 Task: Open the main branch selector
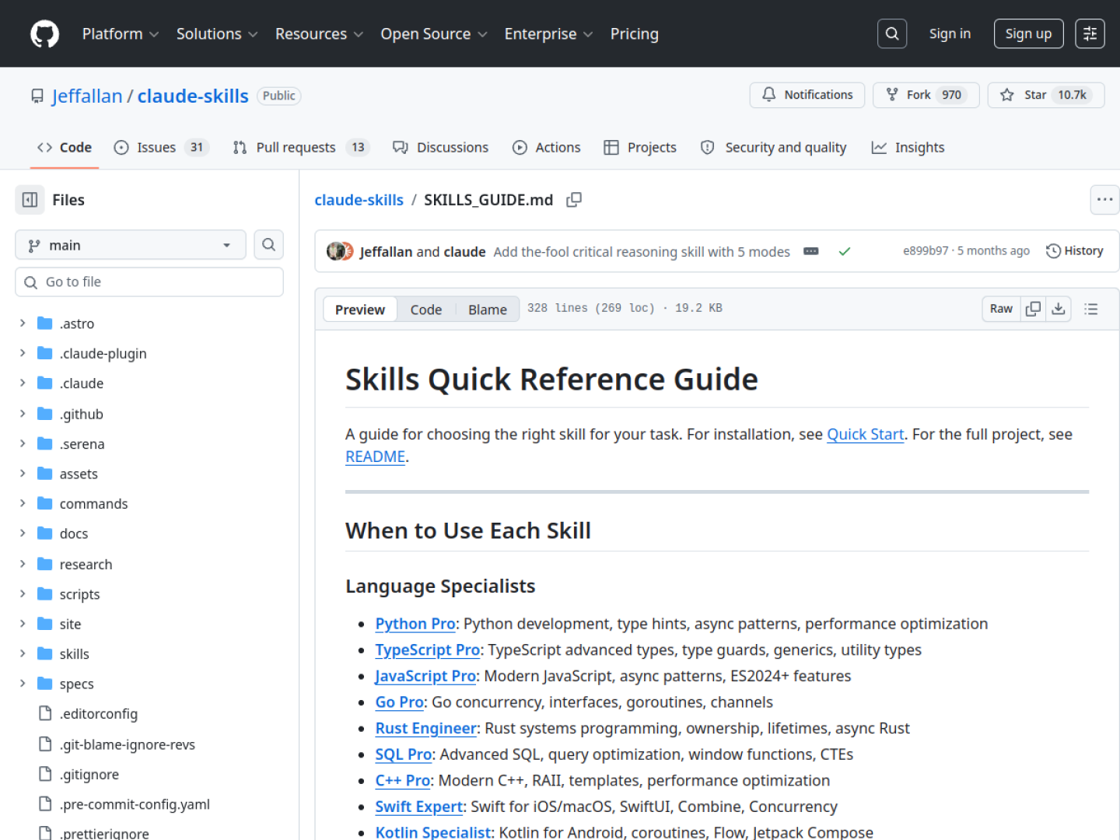(x=131, y=245)
